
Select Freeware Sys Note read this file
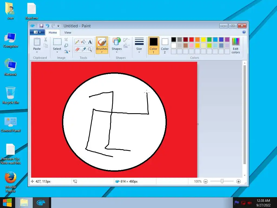coord(11,154)
